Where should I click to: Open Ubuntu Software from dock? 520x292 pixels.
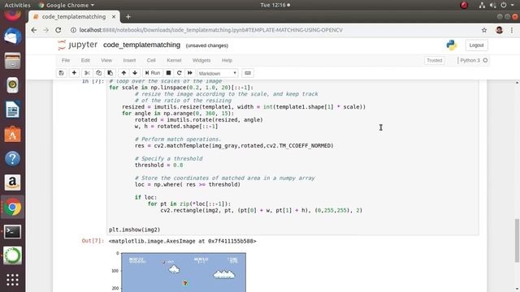pos(13,134)
